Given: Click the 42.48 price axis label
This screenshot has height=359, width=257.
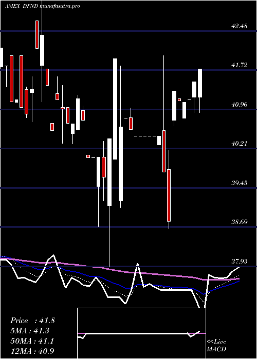Looking at the screenshot, I should tap(240, 26).
